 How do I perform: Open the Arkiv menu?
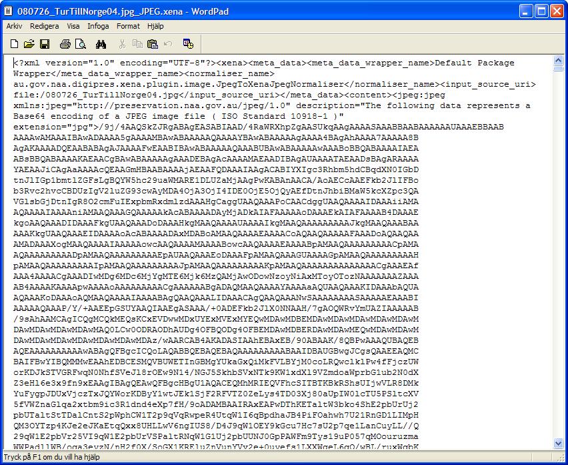point(15,26)
